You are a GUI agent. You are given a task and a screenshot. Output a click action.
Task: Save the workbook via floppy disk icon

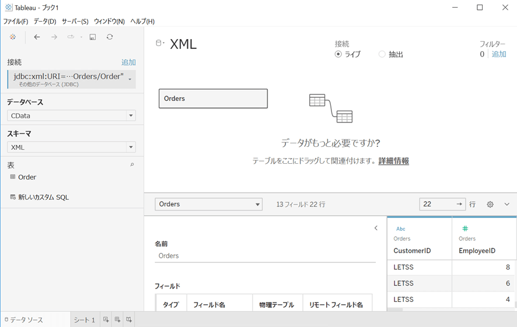tap(93, 37)
